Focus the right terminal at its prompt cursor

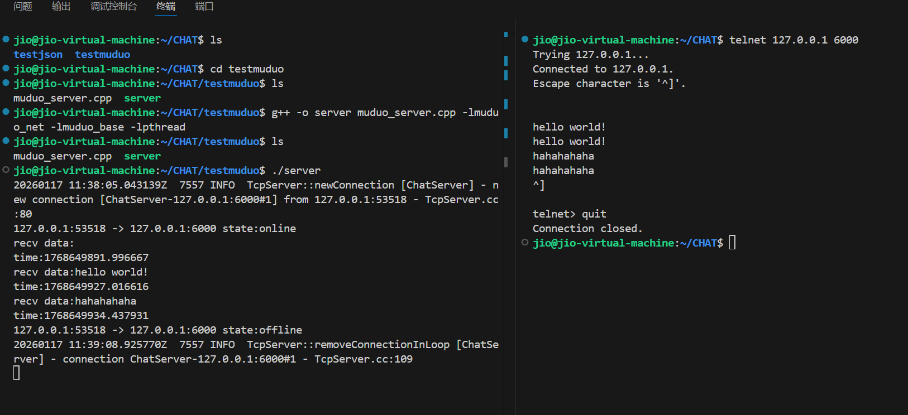pyautogui.click(x=733, y=243)
